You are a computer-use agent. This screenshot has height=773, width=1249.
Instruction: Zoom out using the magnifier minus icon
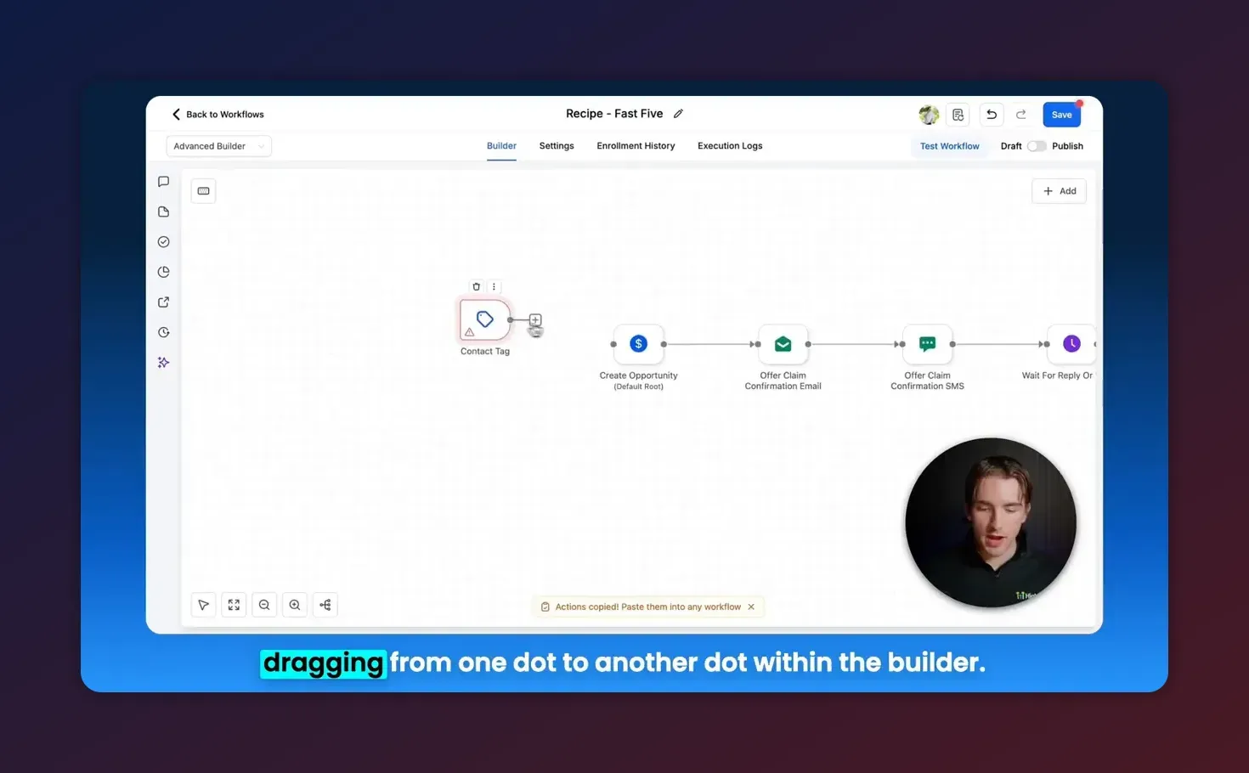tap(264, 604)
